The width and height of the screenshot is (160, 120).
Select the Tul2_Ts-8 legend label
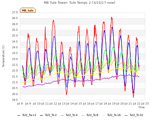(x=92, y=115)
